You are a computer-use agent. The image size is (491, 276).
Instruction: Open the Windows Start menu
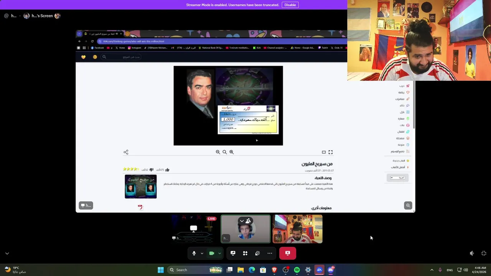click(161, 270)
